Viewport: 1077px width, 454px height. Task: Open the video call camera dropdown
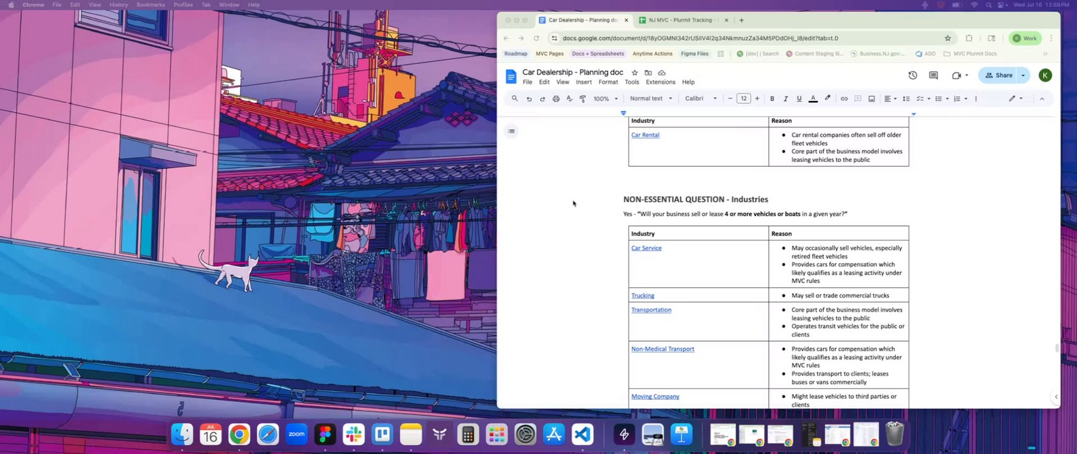coord(960,76)
